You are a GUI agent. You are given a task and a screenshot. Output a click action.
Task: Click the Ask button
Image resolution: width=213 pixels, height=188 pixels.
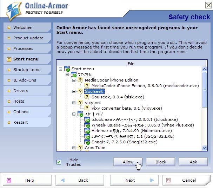pos(193,162)
